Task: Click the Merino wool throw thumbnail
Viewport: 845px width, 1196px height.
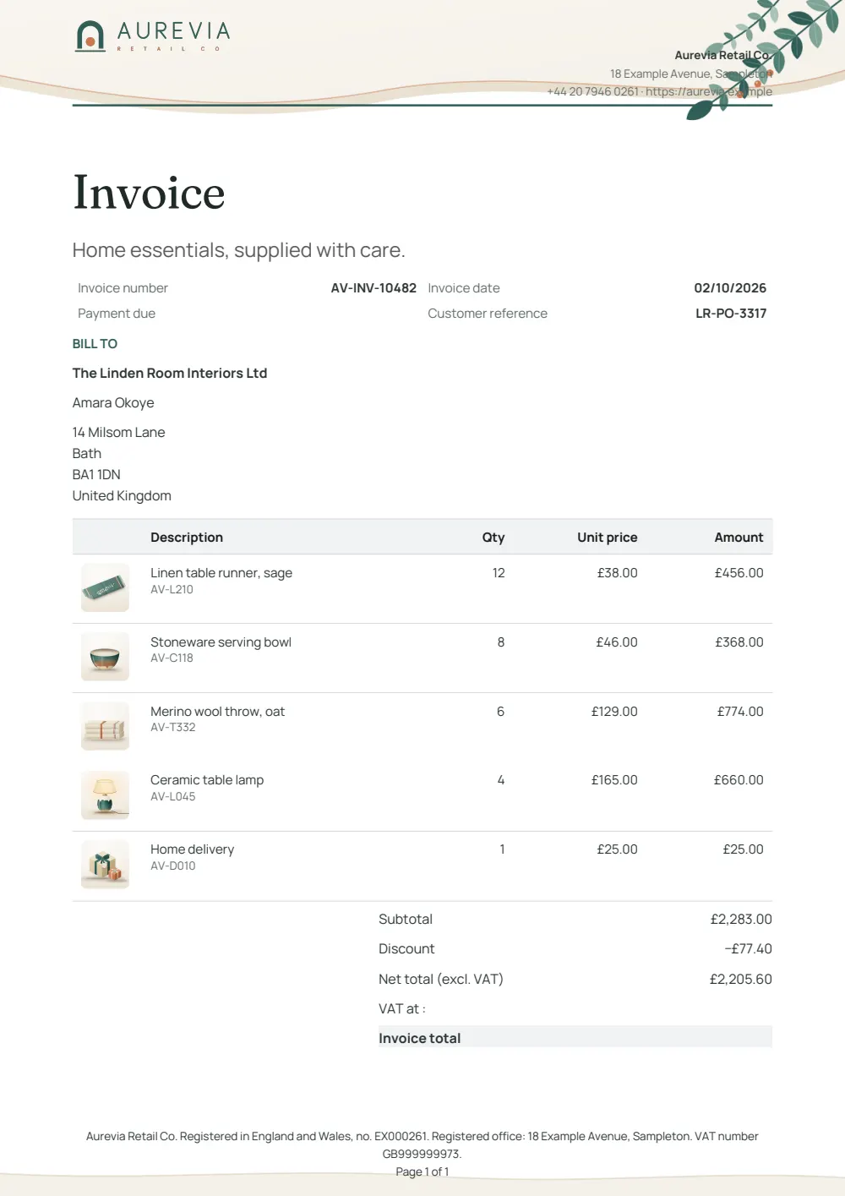Action: (105, 726)
